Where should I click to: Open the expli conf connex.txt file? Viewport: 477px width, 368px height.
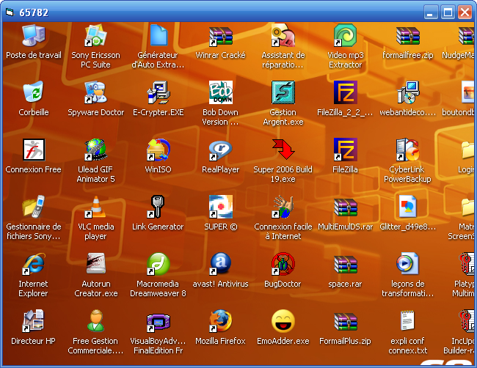click(x=407, y=320)
